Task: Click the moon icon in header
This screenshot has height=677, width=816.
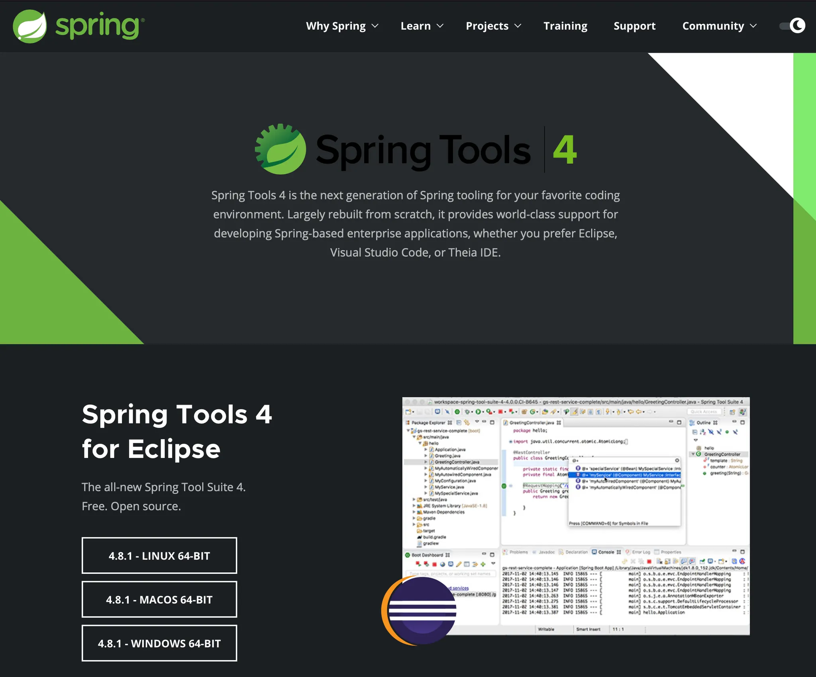Action: point(797,26)
